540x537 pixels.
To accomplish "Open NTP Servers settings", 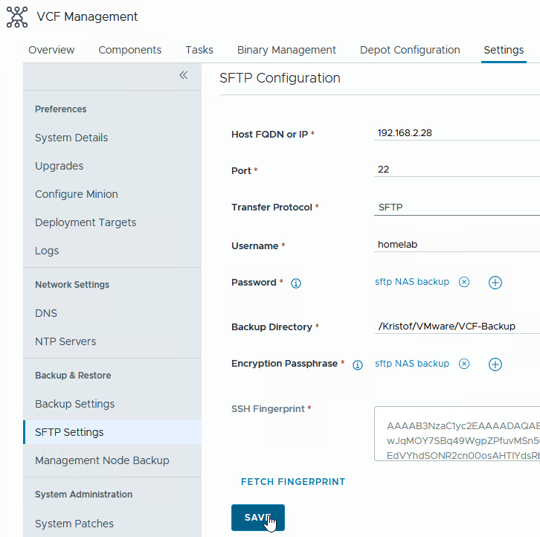I will [x=65, y=341].
